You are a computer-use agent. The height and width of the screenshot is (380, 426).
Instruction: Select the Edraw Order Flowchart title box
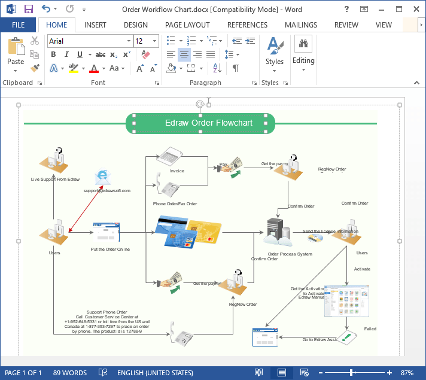click(x=200, y=123)
